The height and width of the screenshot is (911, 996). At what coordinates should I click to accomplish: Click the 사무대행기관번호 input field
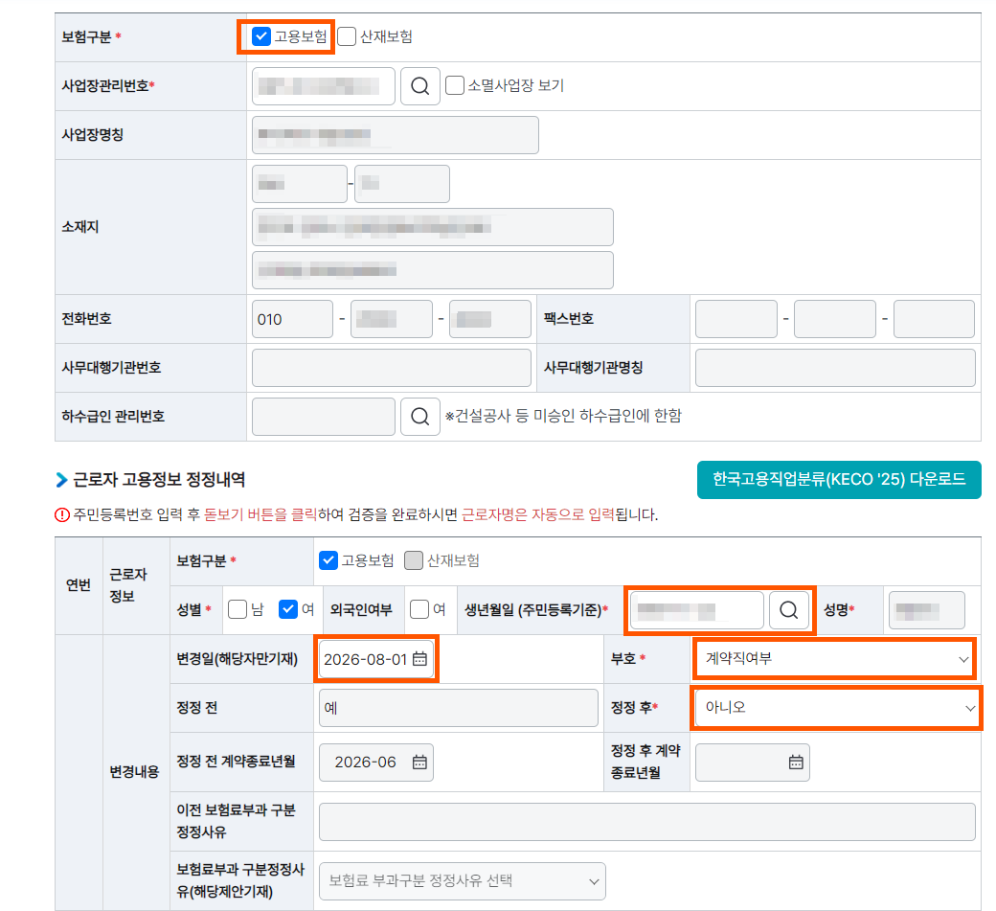tap(392, 367)
